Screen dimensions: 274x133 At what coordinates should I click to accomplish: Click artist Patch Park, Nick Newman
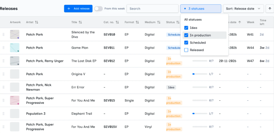[x=39, y=87]
